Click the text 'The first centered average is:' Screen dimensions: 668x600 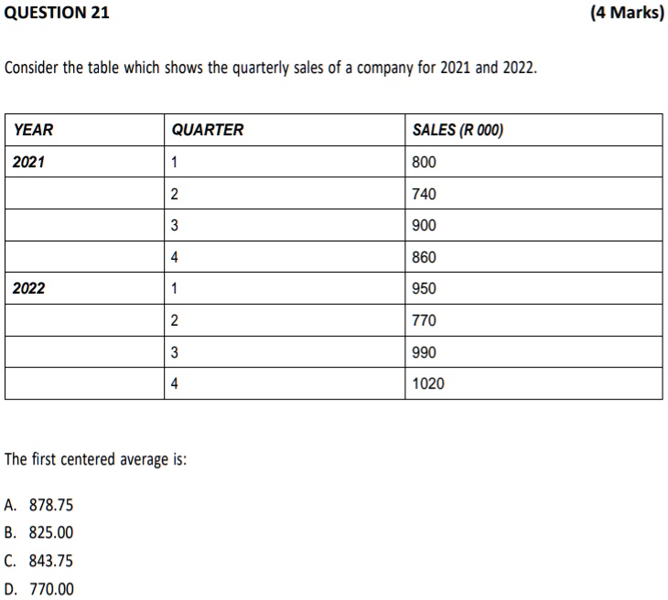[x=95, y=459]
